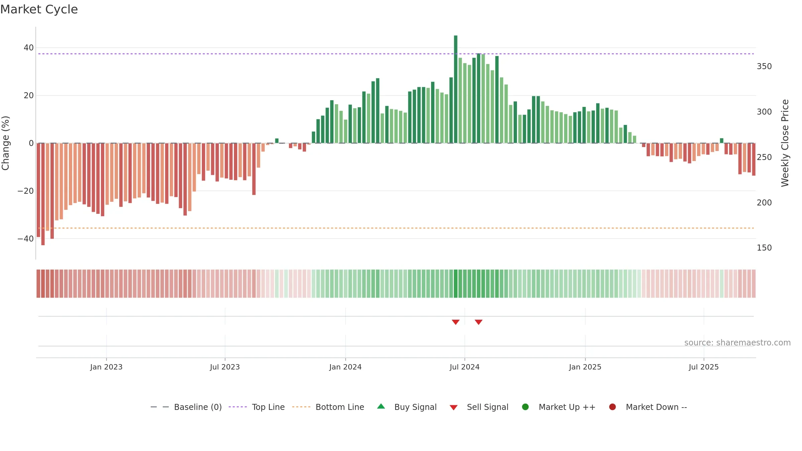The image size is (802, 451).
Task: Click the Jan 2024 axis label
Action: (x=345, y=367)
